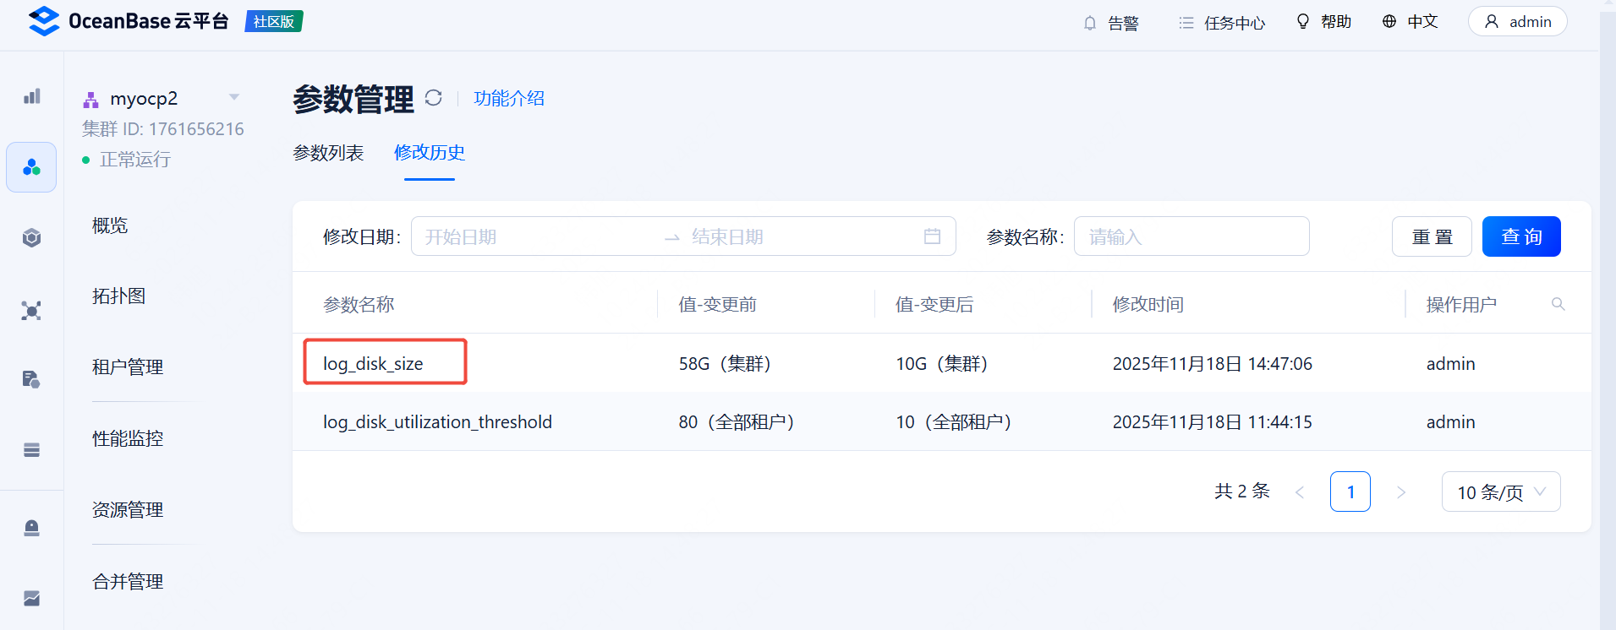1616x630 pixels.
Task: Open the 中文 language selector
Action: pos(1410,21)
